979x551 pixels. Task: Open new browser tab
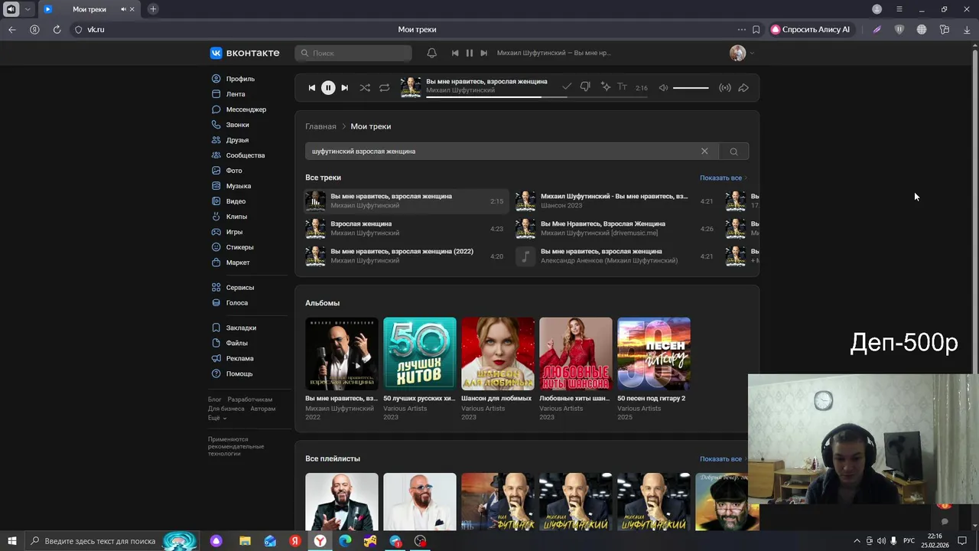[x=153, y=9]
